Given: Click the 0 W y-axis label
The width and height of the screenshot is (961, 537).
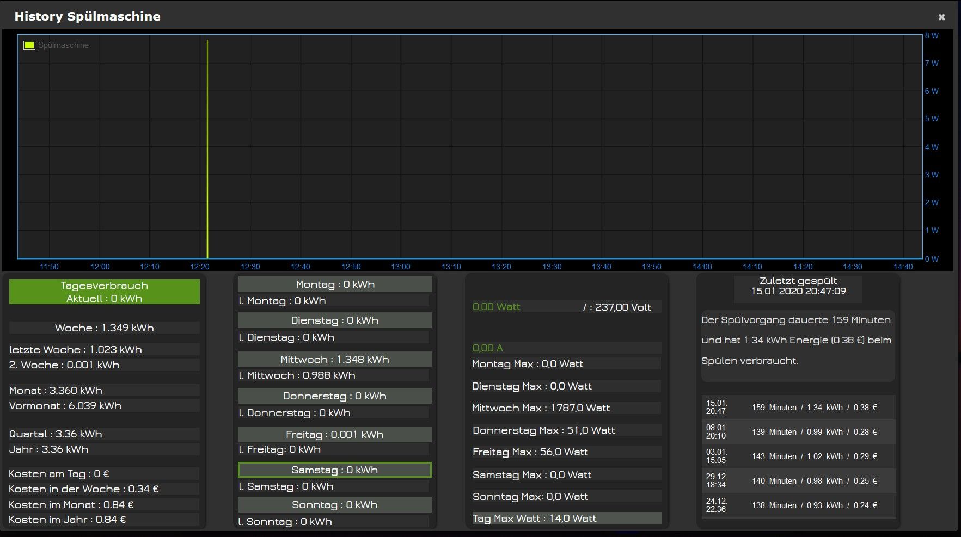Looking at the screenshot, I should [x=932, y=259].
